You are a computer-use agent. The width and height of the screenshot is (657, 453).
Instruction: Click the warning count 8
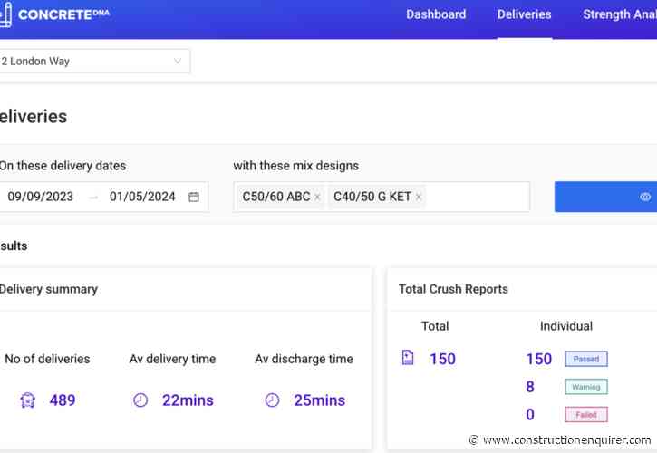pos(530,387)
